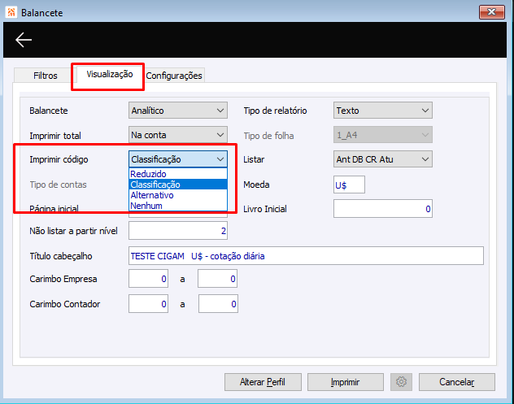This screenshot has height=404, width=514.
Task: Click the Alterar Perfil button
Action: pos(263,382)
